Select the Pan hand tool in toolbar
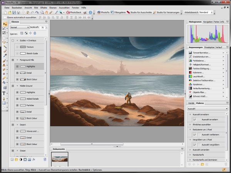The height and width of the screenshot is (173, 231). coord(47,13)
